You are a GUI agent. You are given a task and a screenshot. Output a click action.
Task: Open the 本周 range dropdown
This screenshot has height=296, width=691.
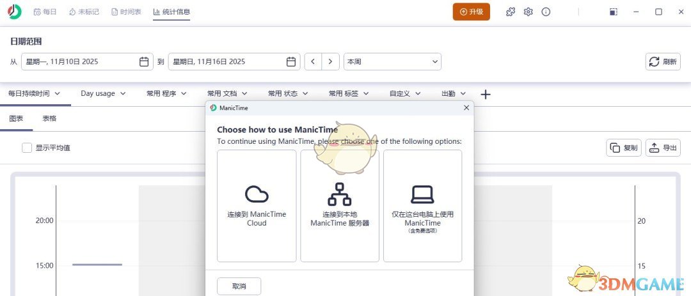pyautogui.click(x=392, y=61)
